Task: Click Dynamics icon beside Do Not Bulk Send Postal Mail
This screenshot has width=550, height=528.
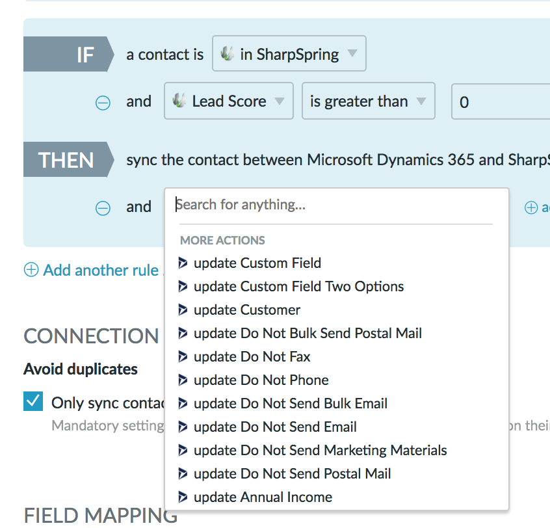Action: [x=183, y=333]
